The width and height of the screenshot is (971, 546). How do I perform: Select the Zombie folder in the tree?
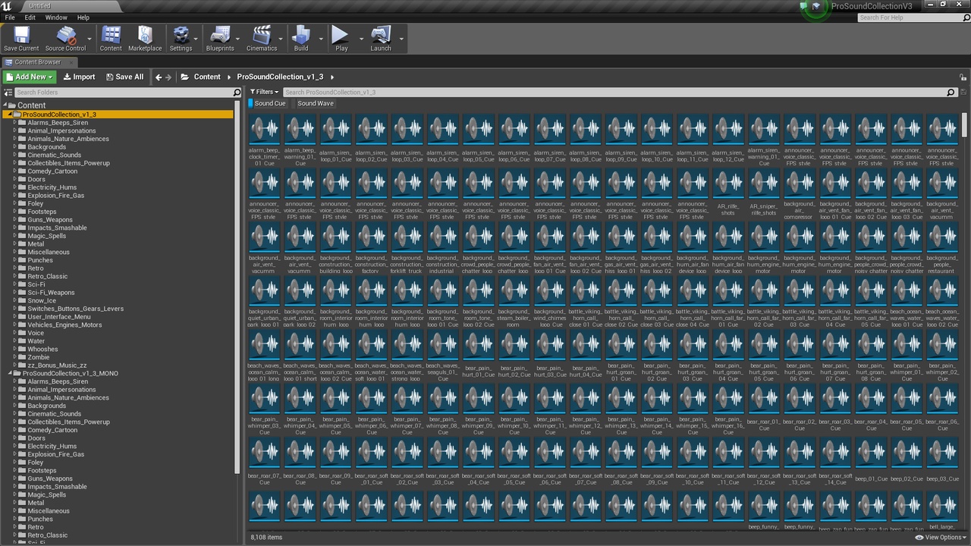(39, 357)
